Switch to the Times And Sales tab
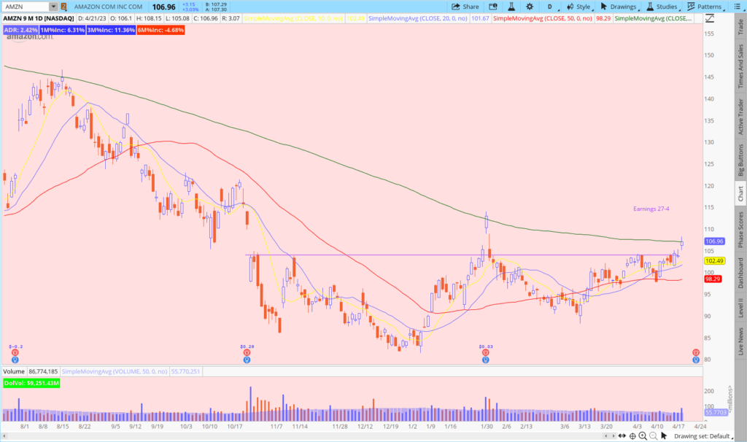Viewport: 747px width, 442px height. 741,66
